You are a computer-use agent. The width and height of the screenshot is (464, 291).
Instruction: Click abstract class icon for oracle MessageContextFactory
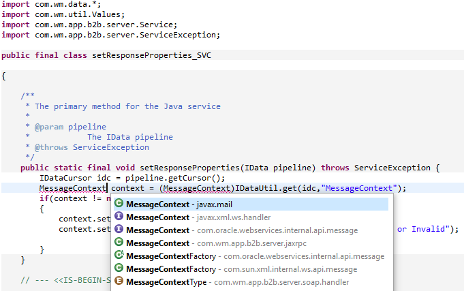click(119, 256)
